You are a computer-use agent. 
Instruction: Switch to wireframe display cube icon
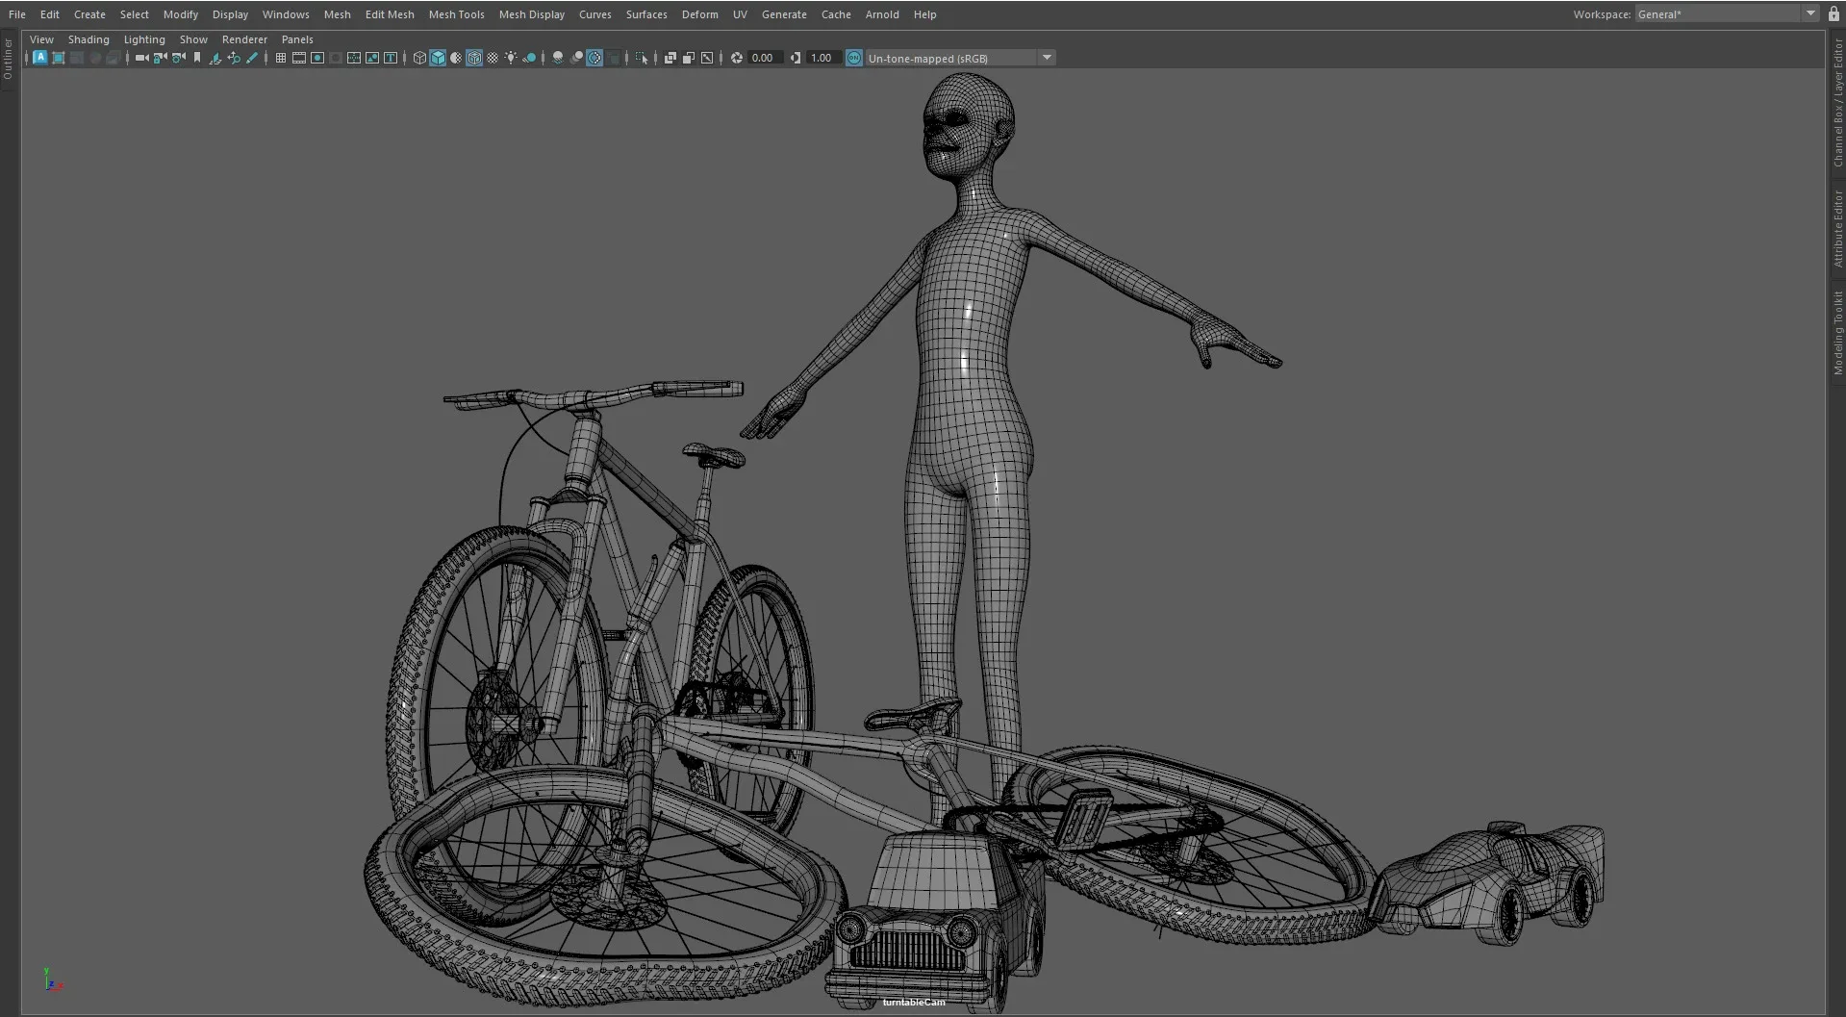[419, 58]
